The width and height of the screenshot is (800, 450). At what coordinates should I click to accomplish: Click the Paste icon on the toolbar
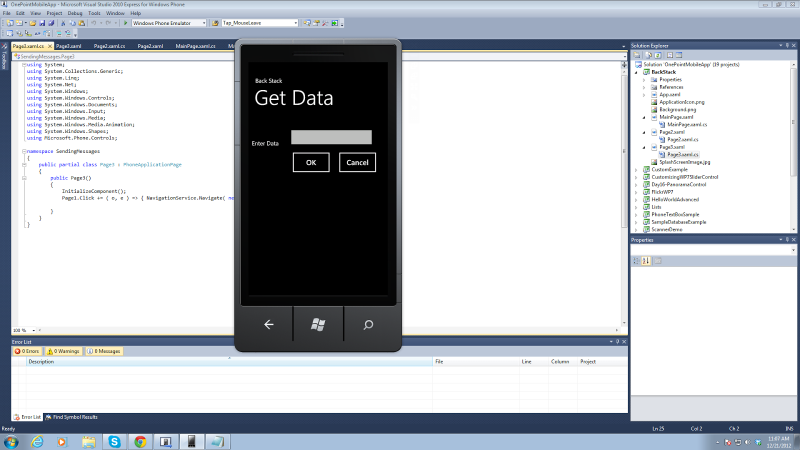point(81,23)
